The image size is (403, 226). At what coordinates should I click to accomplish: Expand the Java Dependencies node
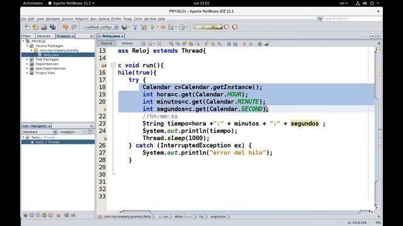tap(27, 68)
